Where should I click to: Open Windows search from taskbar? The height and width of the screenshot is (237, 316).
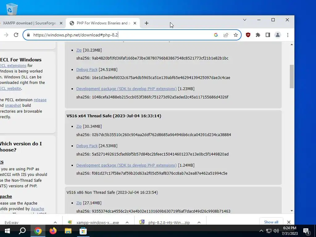[22, 231]
